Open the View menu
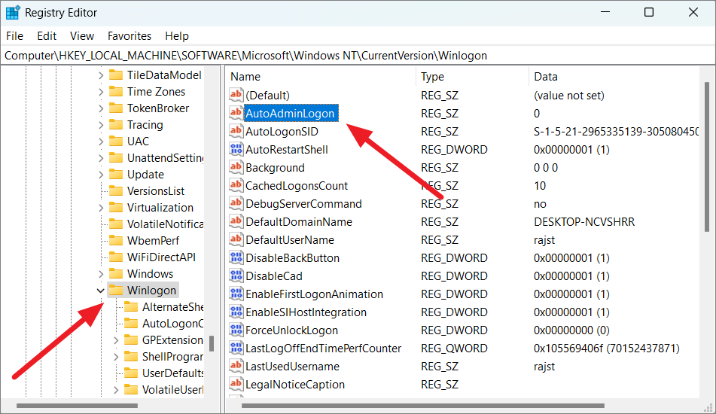Screen dimensions: 716x414 click(82, 35)
